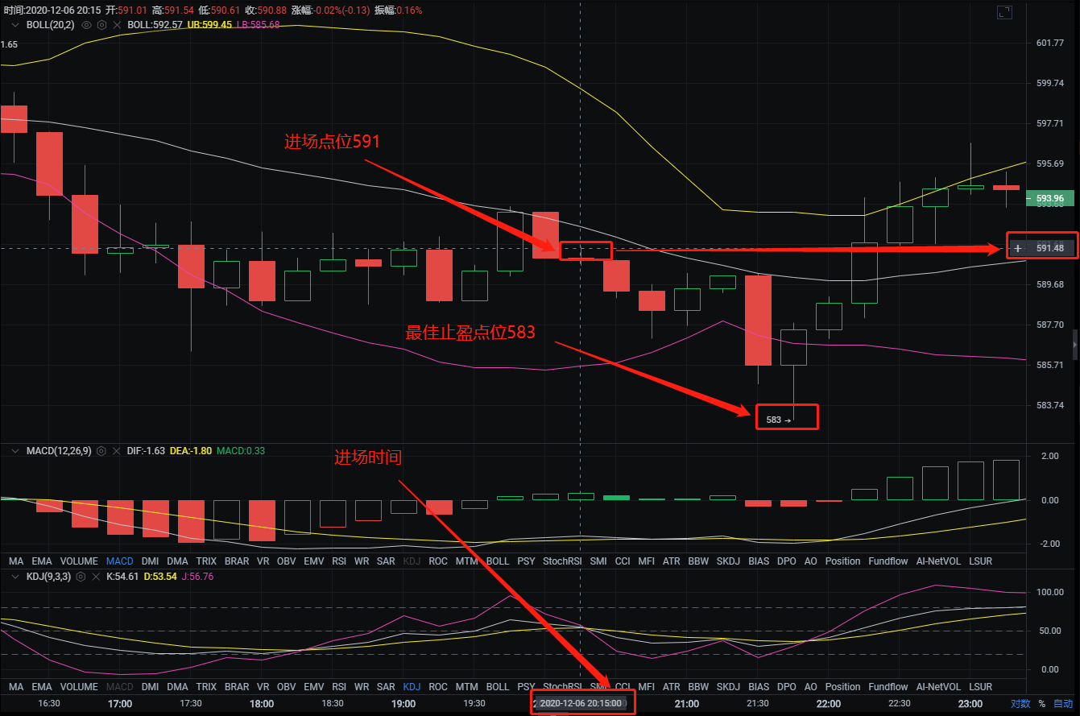Screen dimensions: 1080x716
Task: Select DPO in MACD panel indicator row
Action: 787,561
